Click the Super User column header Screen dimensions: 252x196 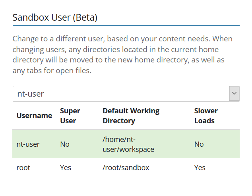click(x=70, y=116)
